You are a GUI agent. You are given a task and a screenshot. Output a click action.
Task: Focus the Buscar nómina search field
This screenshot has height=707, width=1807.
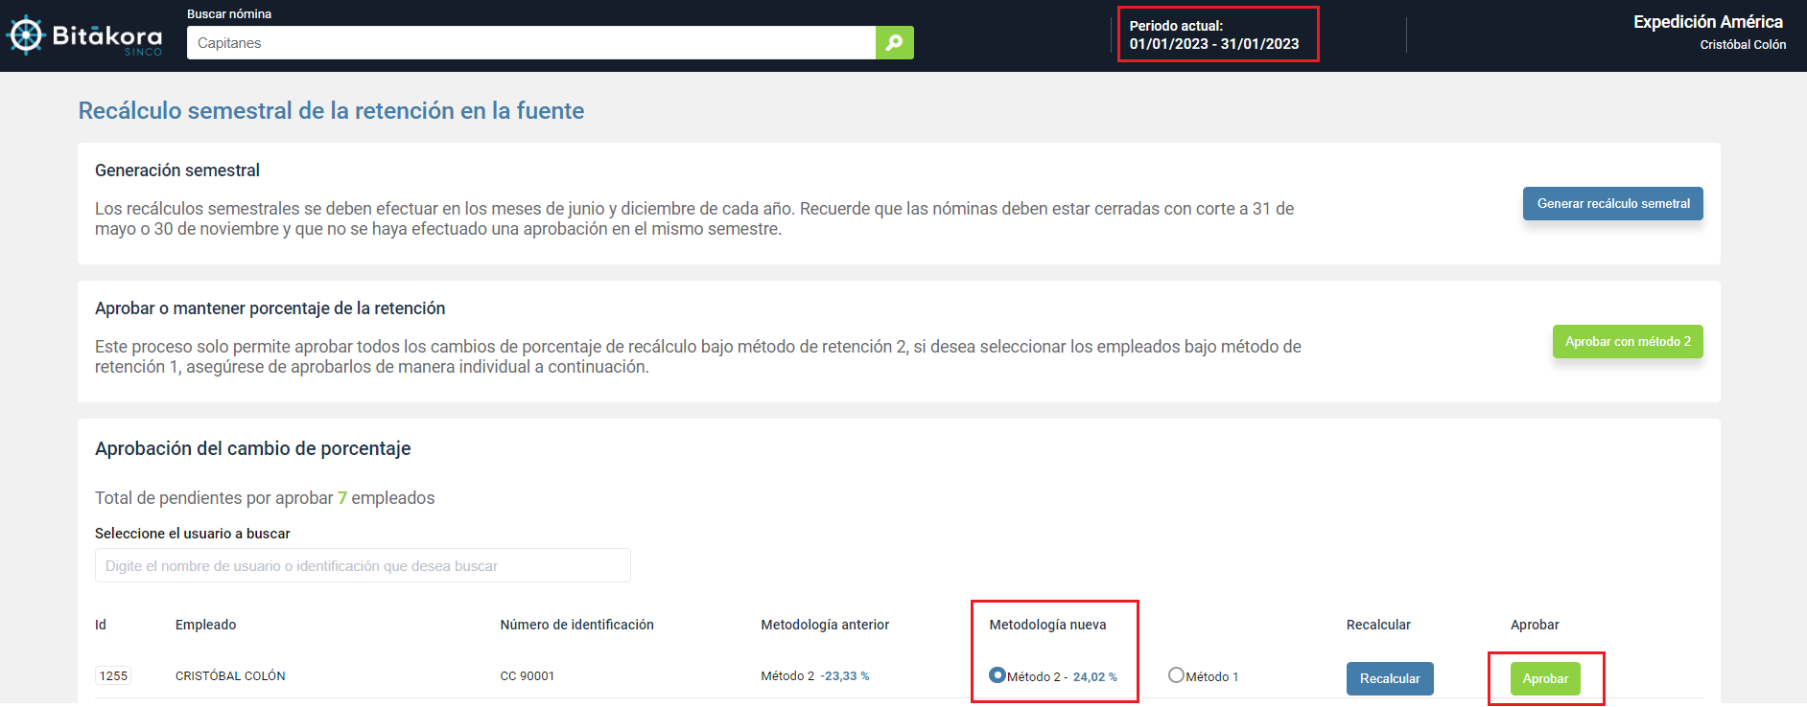point(530,42)
